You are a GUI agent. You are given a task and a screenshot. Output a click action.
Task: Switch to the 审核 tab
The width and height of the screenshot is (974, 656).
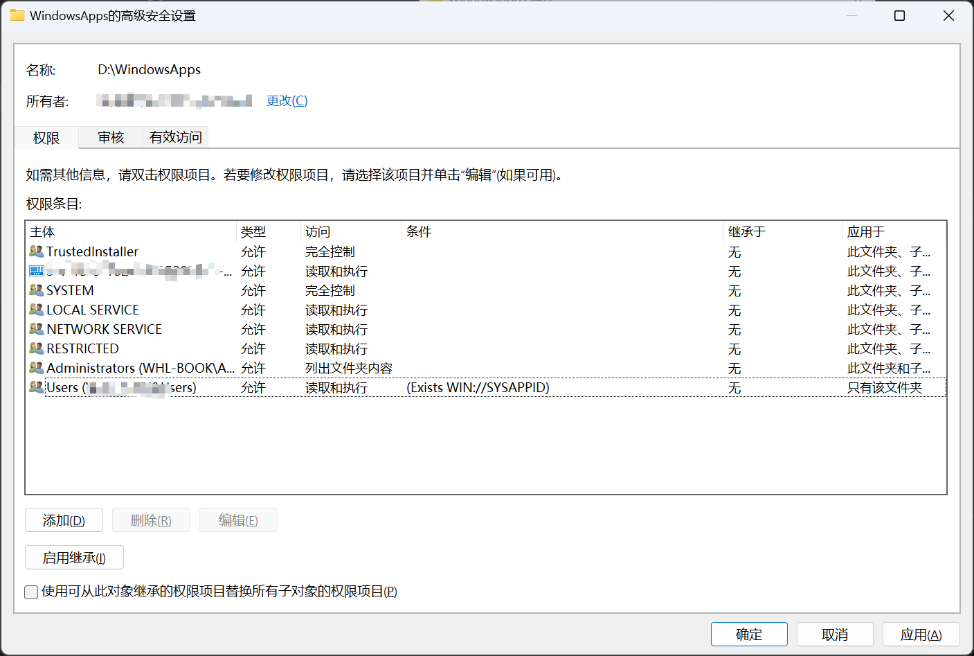click(111, 137)
